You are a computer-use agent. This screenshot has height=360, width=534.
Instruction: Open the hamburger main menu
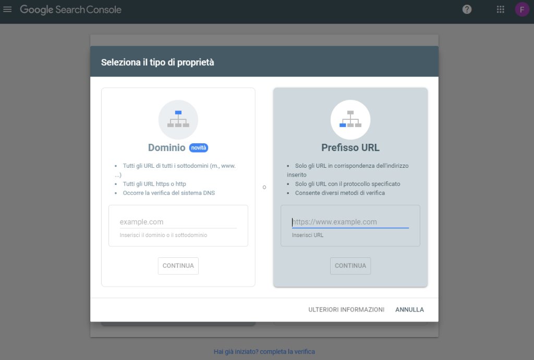coord(7,9)
